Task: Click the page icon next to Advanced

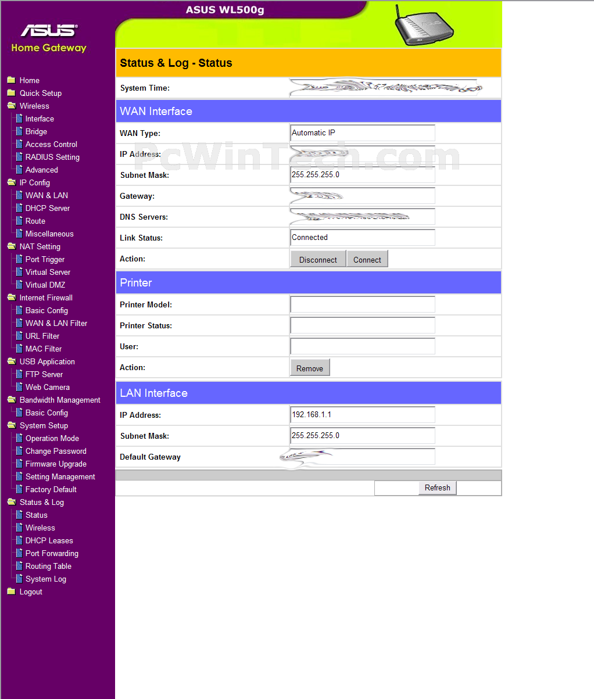Action: coord(19,170)
